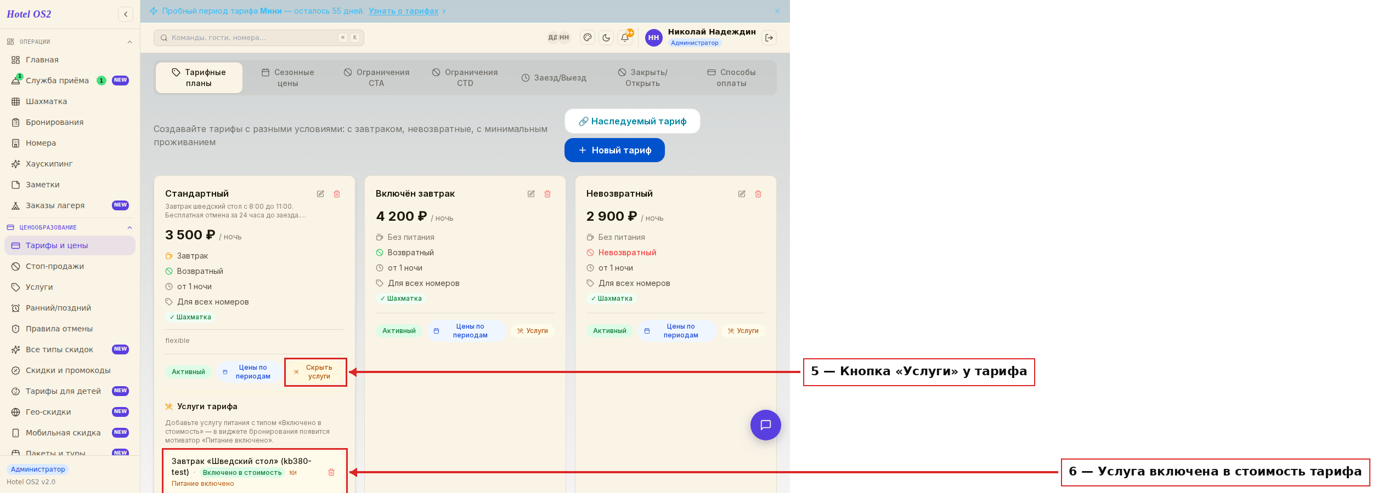Screen dimensions: 1383x493
Task: Open the chat support bubble
Action: coord(766,425)
